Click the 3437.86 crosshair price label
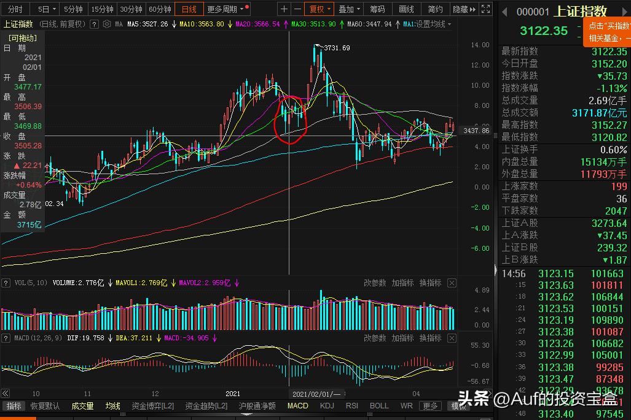Image resolution: width=631 pixels, height=420 pixels. [x=476, y=131]
